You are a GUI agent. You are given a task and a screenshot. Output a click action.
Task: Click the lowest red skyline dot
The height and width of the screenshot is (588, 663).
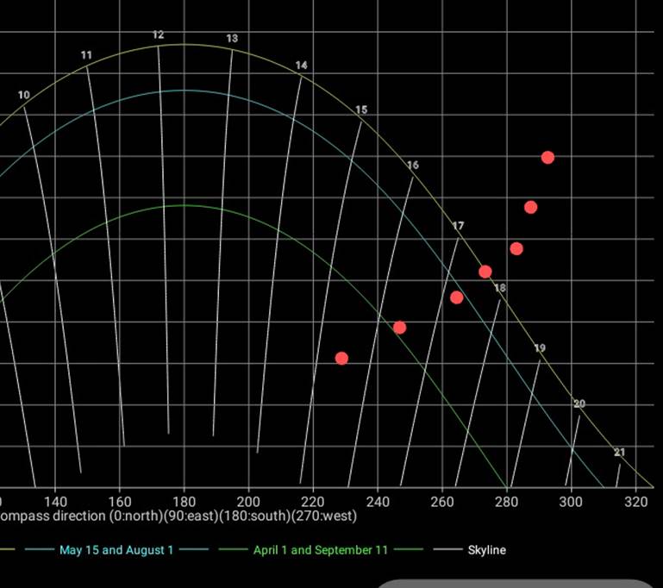(x=341, y=358)
